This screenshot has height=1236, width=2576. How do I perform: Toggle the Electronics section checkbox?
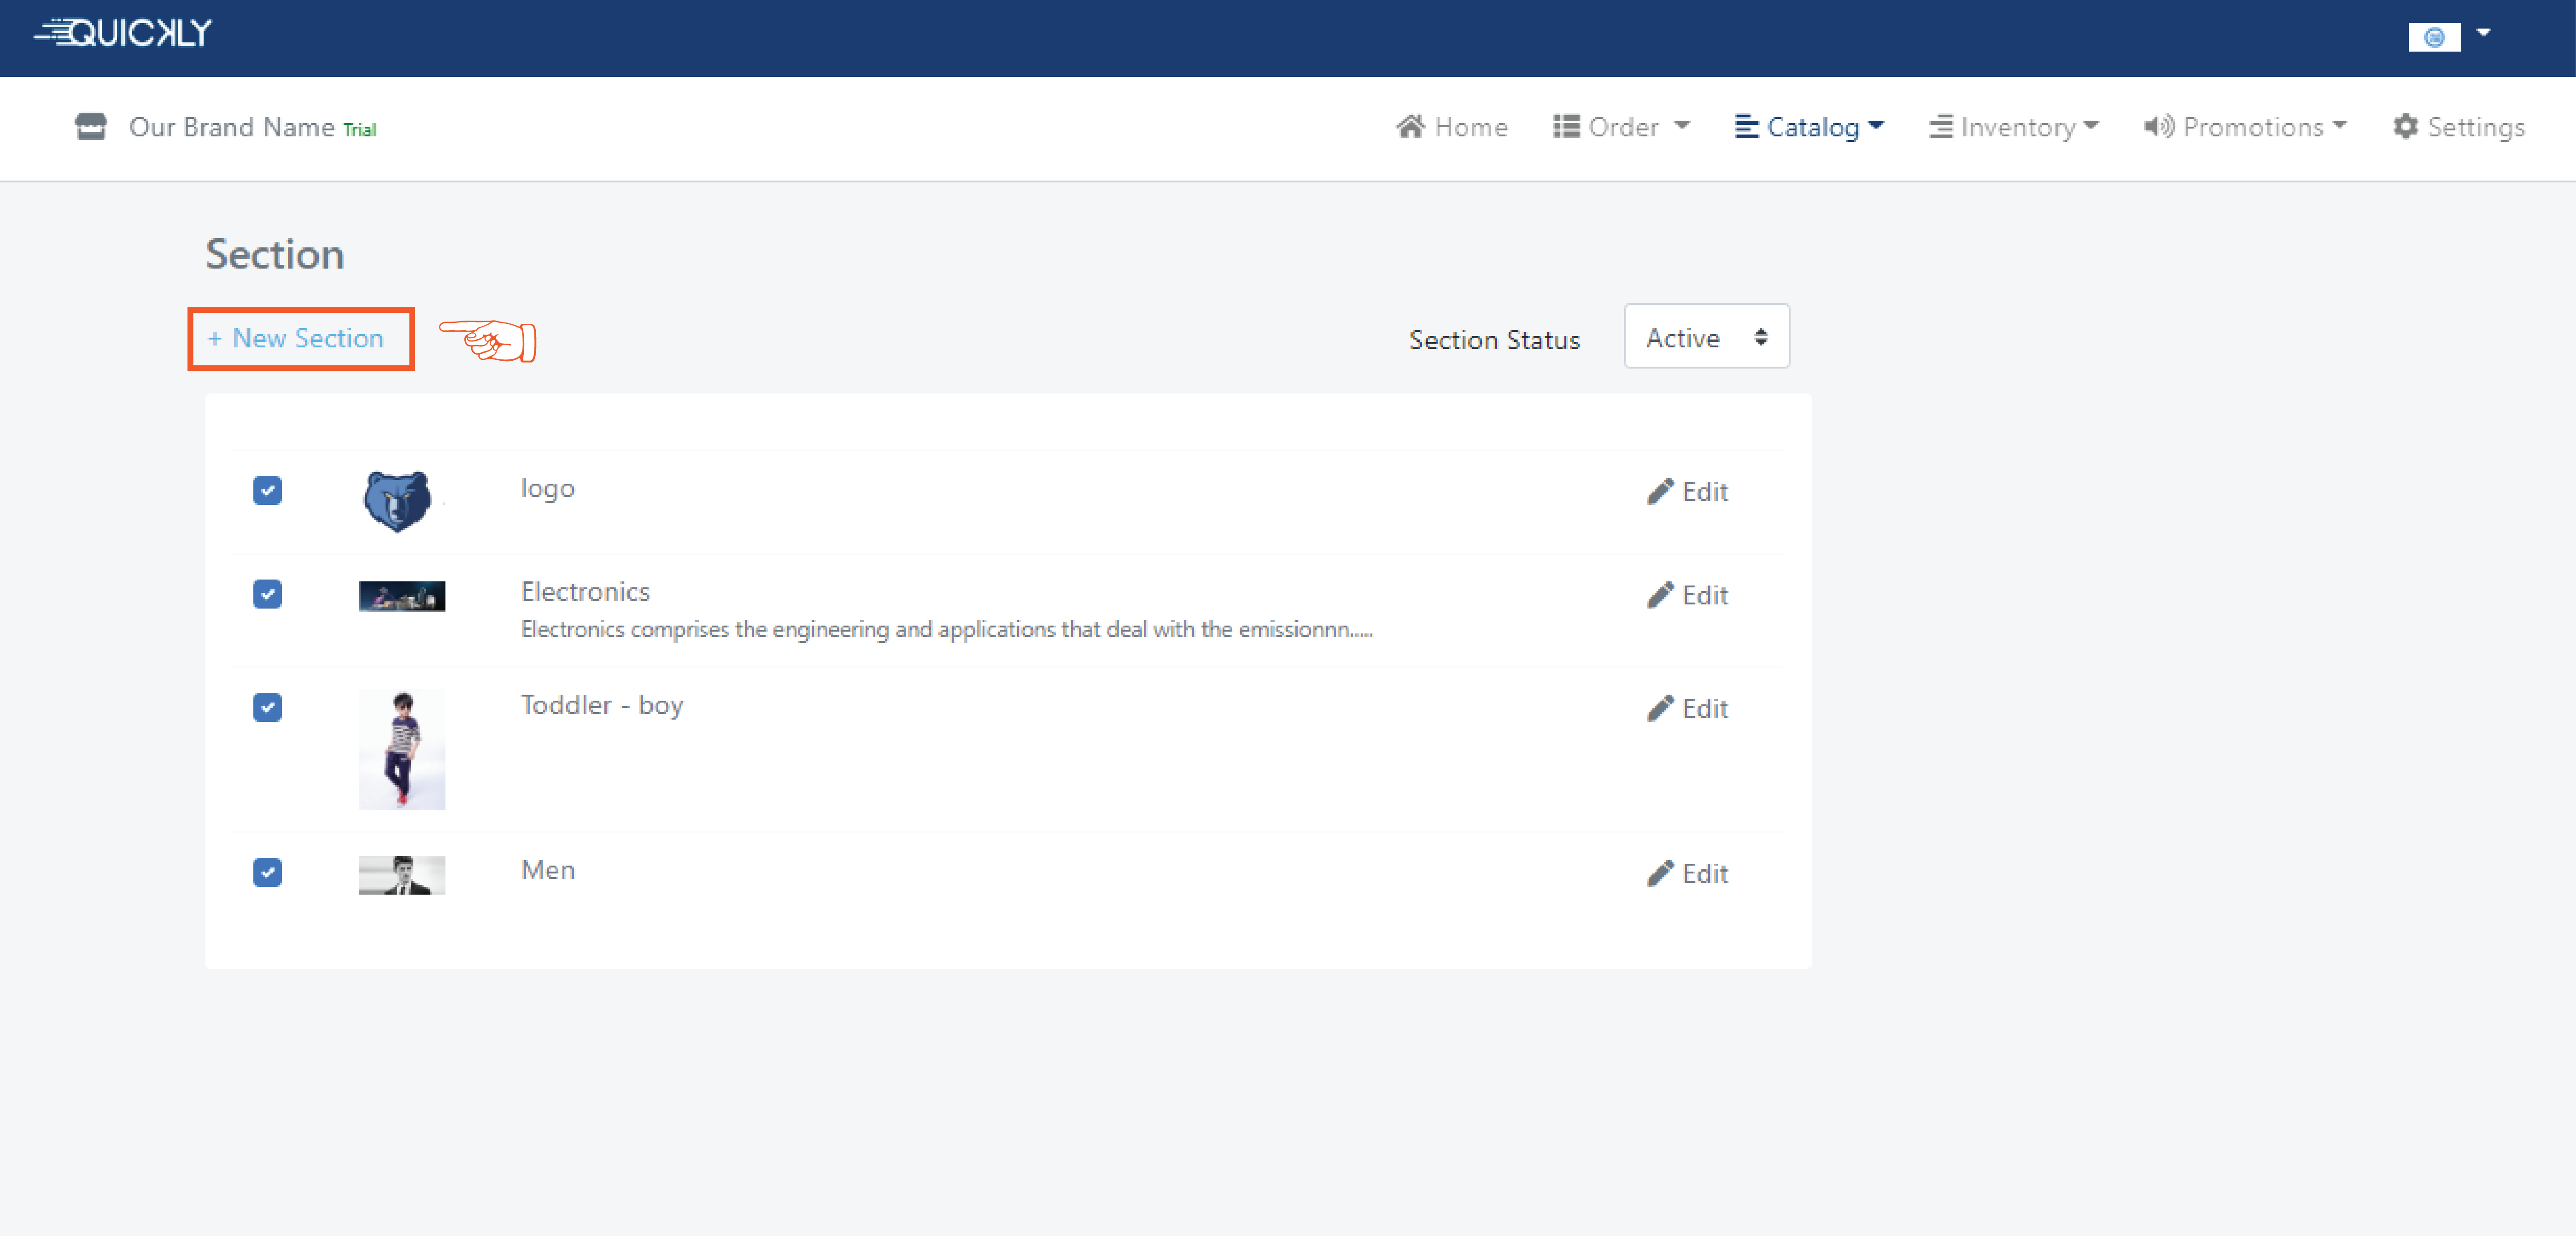point(267,594)
